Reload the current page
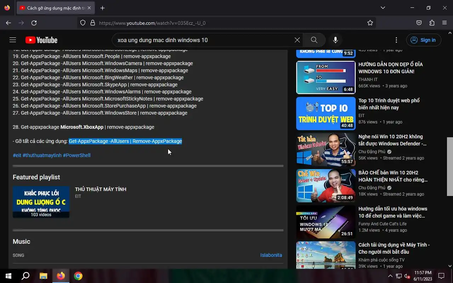The image size is (453, 283). (34, 23)
